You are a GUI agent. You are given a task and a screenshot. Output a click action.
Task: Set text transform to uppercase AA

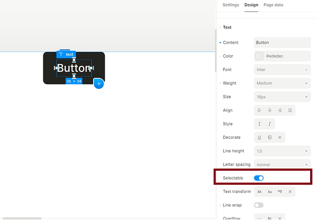click(x=259, y=192)
